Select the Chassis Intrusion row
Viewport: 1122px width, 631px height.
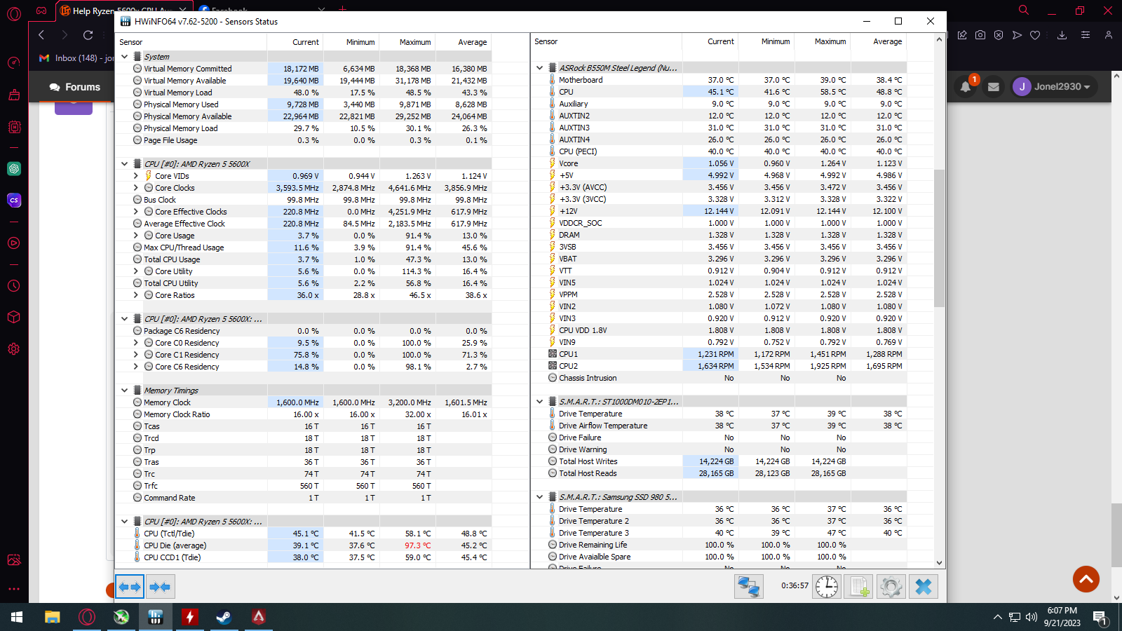click(x=719, y=378)
